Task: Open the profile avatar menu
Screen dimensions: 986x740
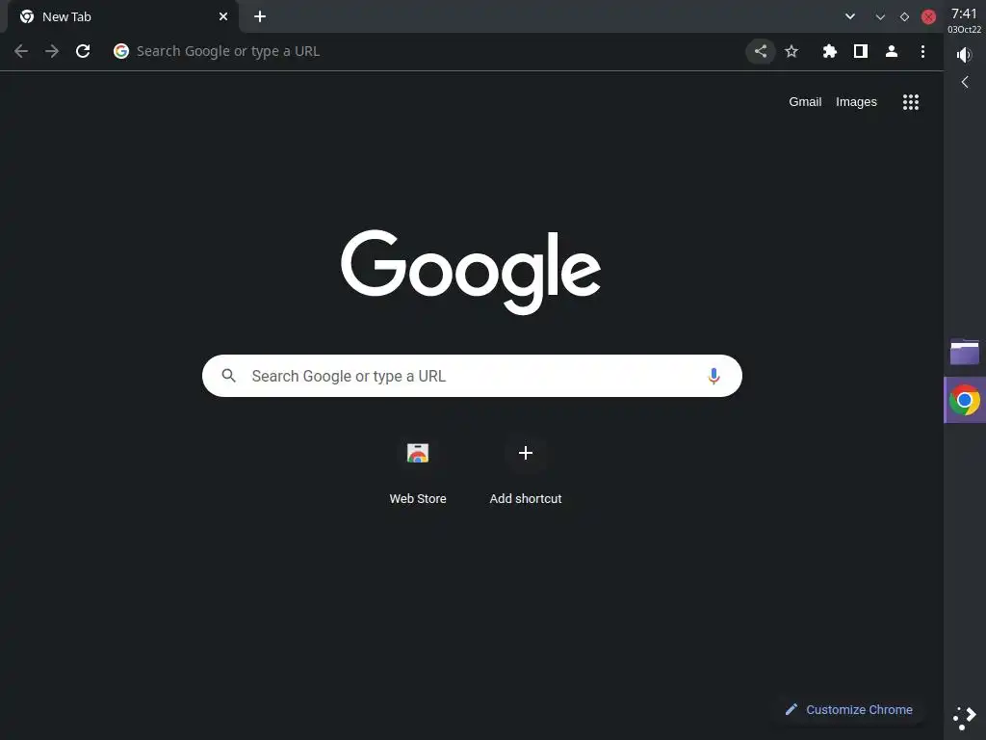Action: [892, 51]
